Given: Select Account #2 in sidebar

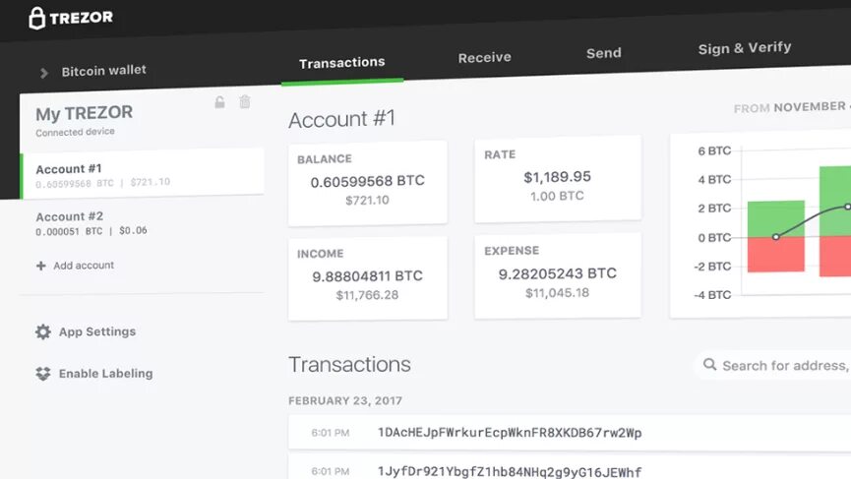Looking at the screenshot, I should tap(143, 223).
